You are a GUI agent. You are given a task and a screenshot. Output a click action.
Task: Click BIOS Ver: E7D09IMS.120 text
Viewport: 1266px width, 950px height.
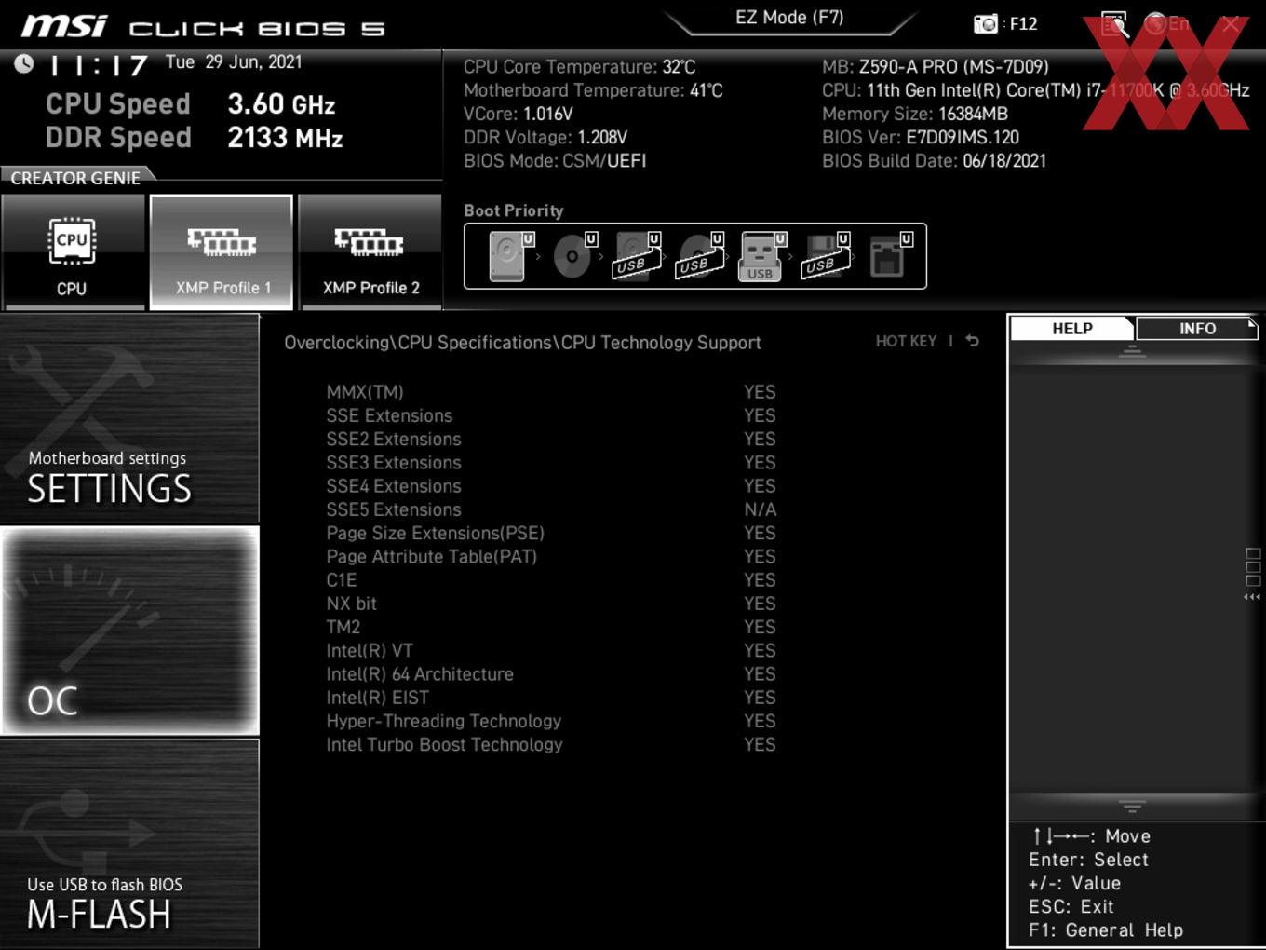click(x=921, y=138)
